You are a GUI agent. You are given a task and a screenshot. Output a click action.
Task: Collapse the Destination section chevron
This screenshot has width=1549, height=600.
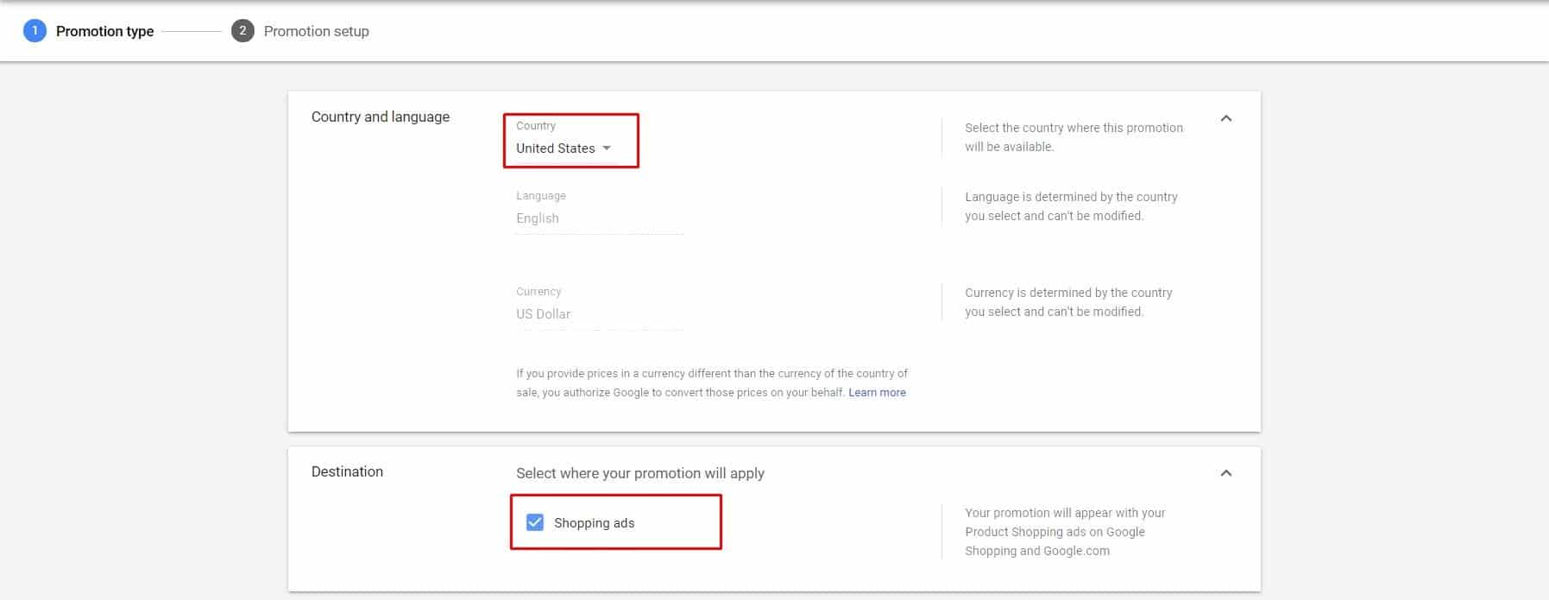pos(1225,473)
